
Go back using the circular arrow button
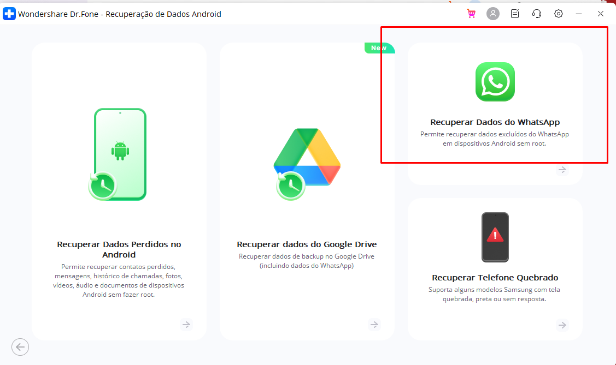tap(20, 347)
